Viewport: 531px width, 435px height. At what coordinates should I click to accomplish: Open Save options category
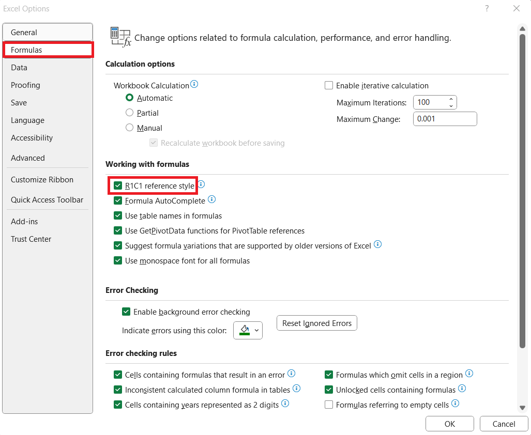click(x=48, y=103)
